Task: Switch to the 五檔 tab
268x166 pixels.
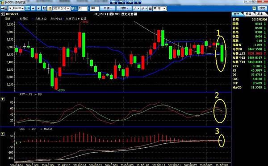Action: pos(248,14)
